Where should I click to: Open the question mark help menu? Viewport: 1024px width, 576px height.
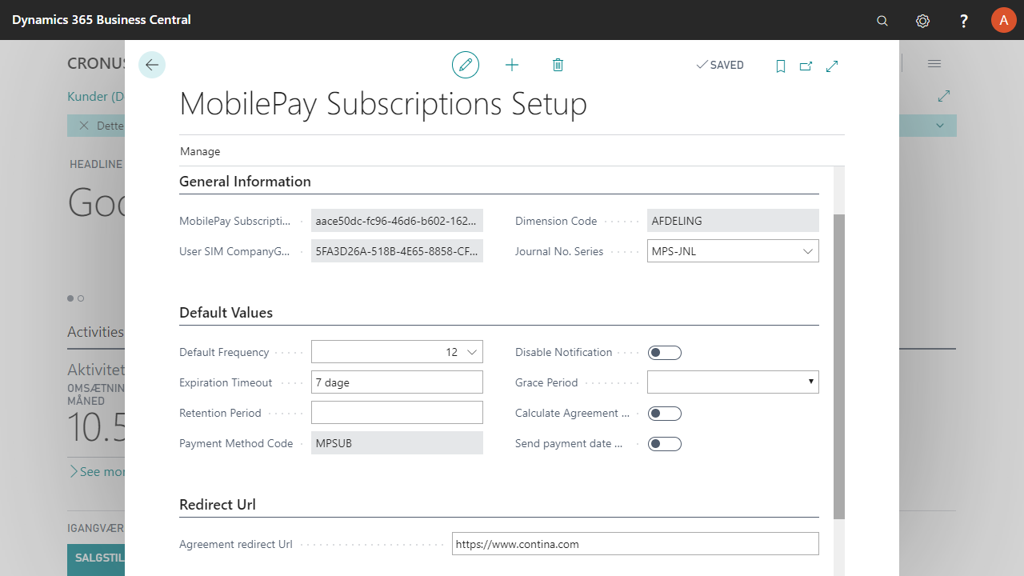[964, 20]
